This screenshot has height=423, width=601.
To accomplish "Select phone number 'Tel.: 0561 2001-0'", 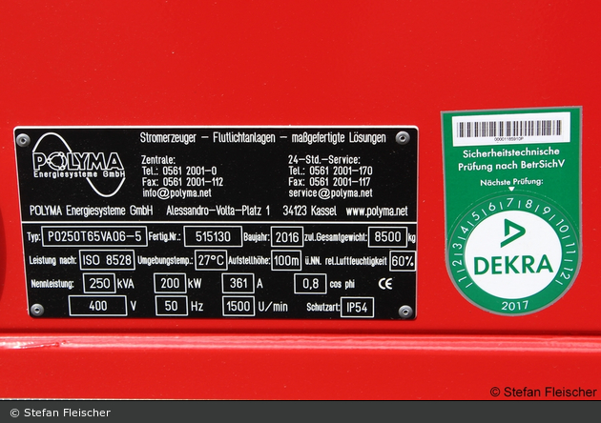I will tap(179, 171).
